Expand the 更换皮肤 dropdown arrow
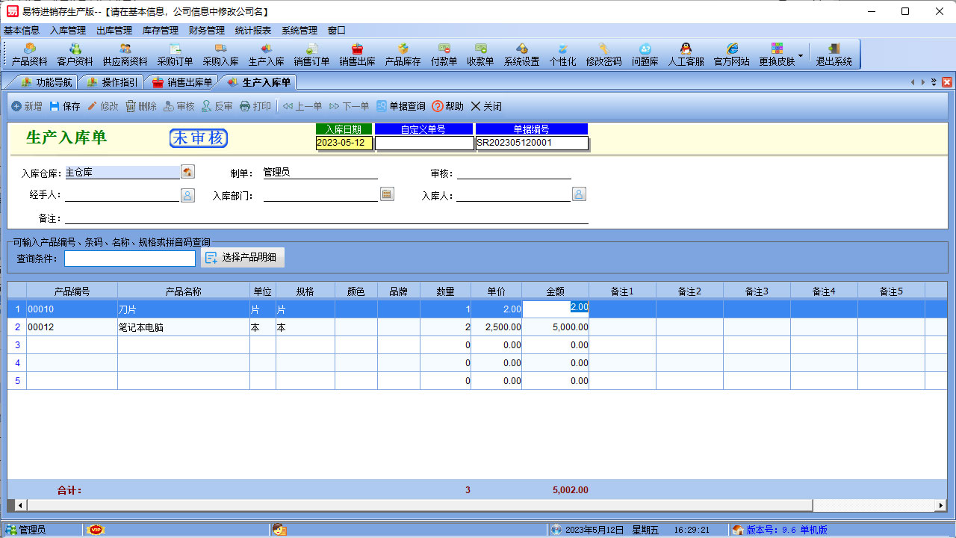The height and width of the screenshot is (538, 956). pyautogui.click(x=801, y=55)
